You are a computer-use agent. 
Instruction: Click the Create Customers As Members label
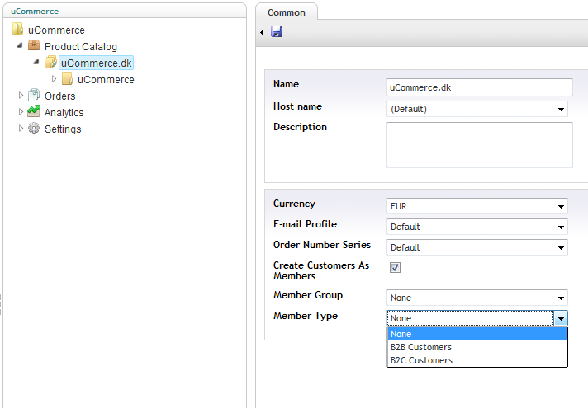click(x=321, y=270)
